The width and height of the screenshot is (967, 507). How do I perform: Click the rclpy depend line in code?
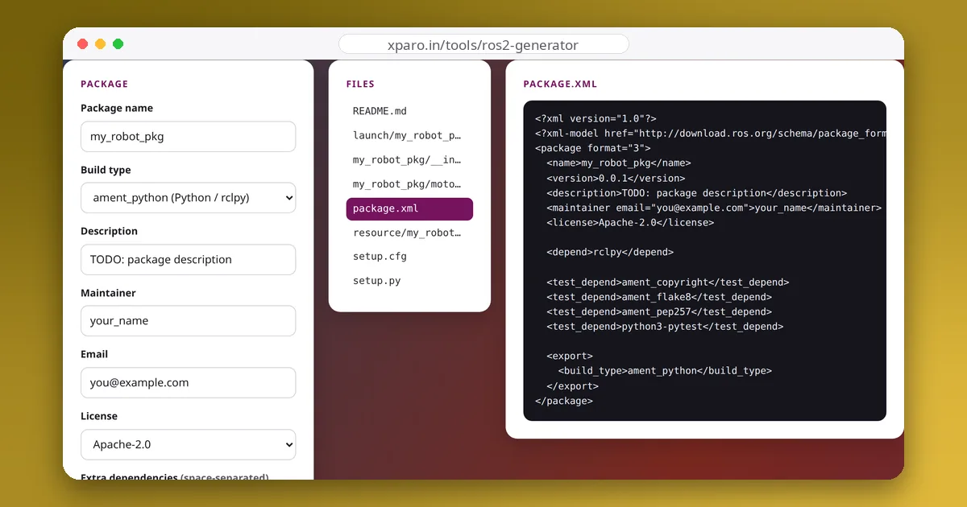tap(610, 252)
